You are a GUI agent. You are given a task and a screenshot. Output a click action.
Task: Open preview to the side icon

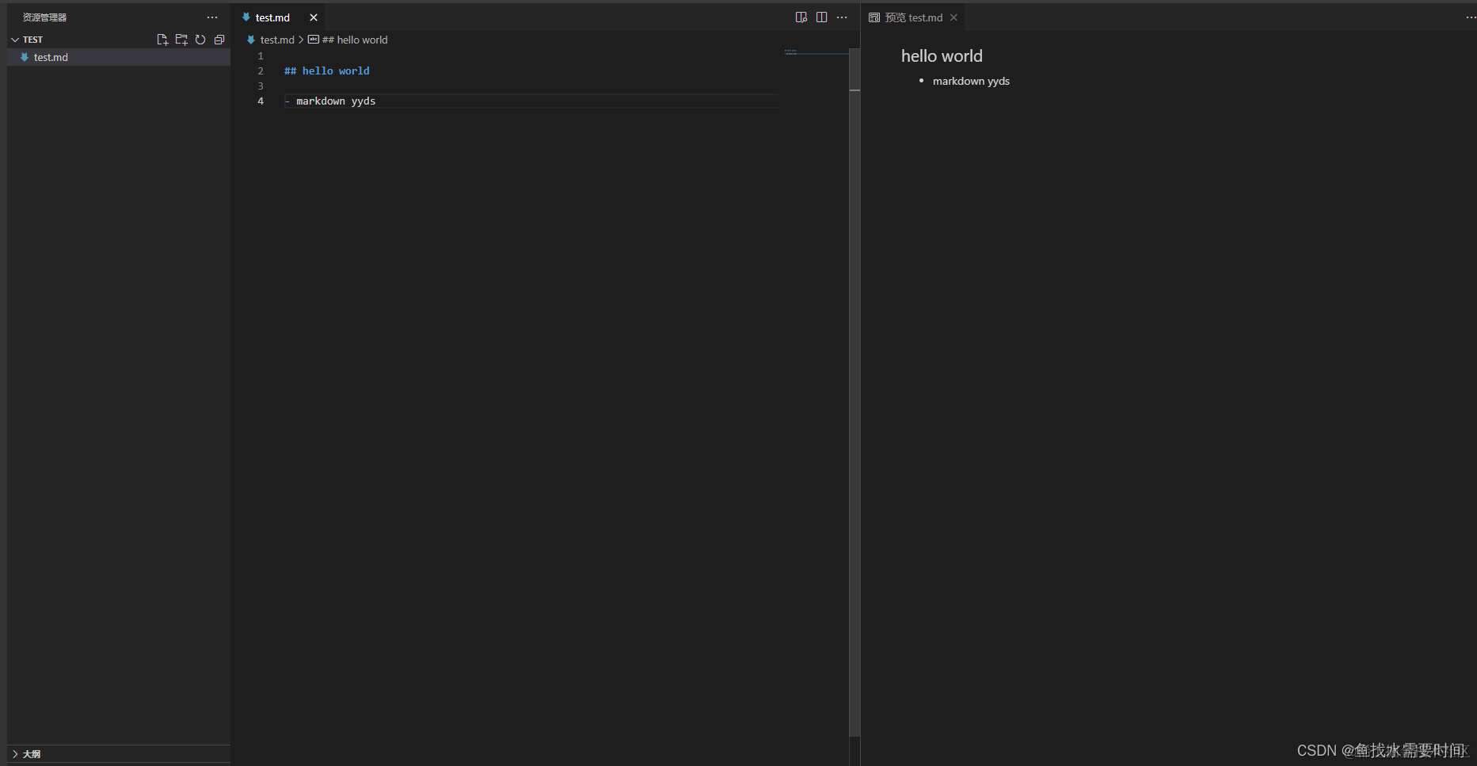click(x=801, y=17)
